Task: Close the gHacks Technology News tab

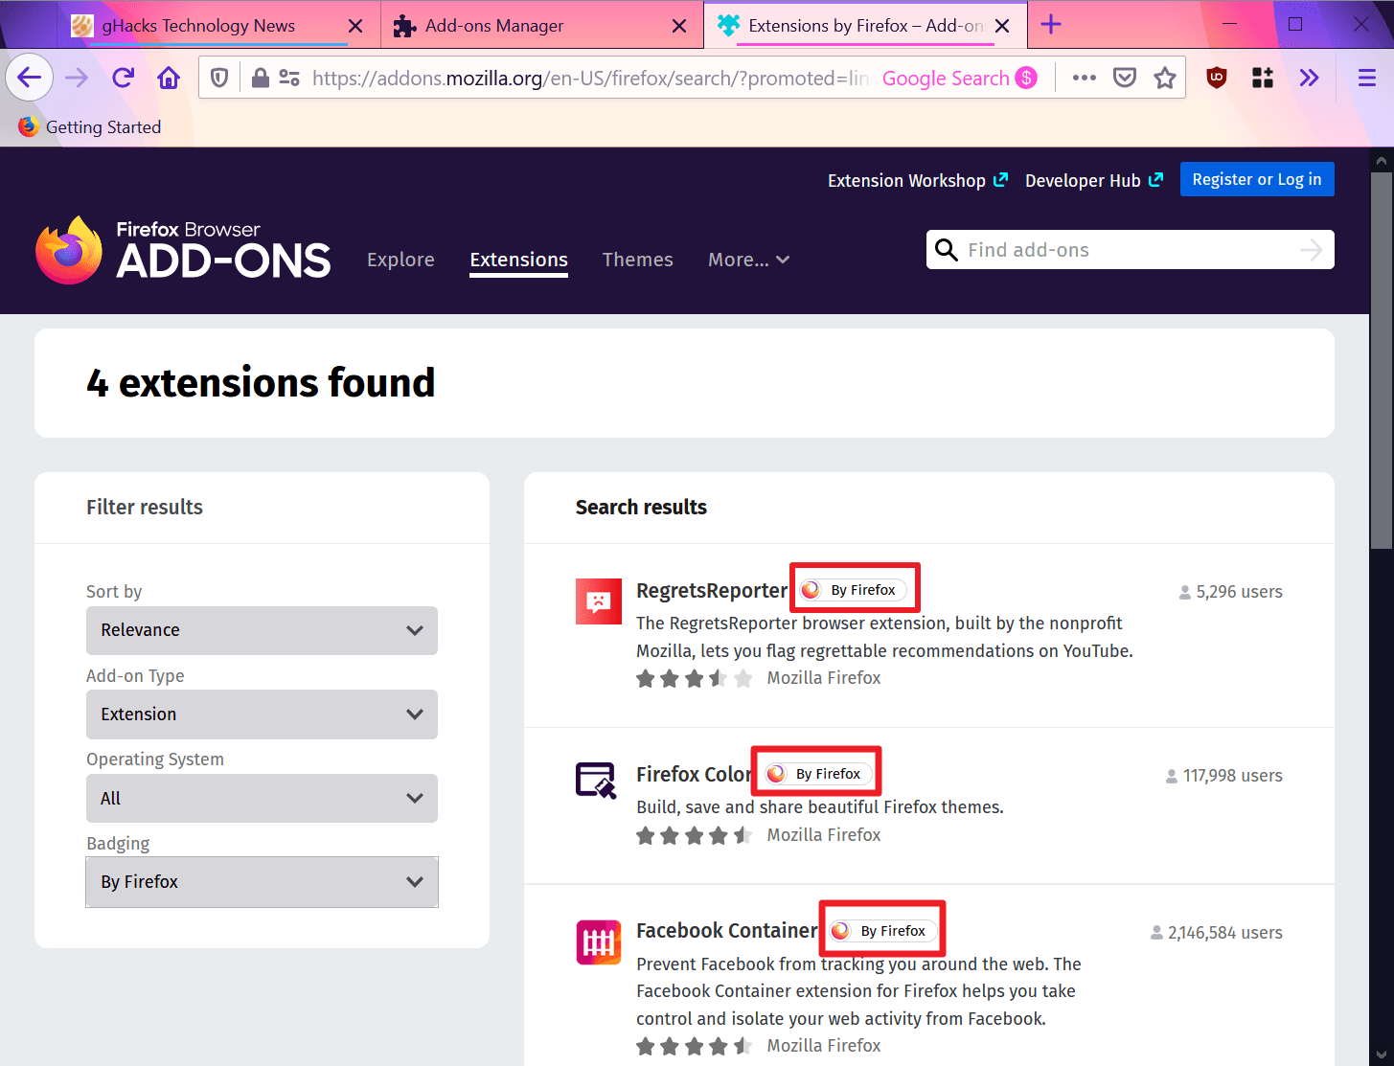Action: coord(355,26)
